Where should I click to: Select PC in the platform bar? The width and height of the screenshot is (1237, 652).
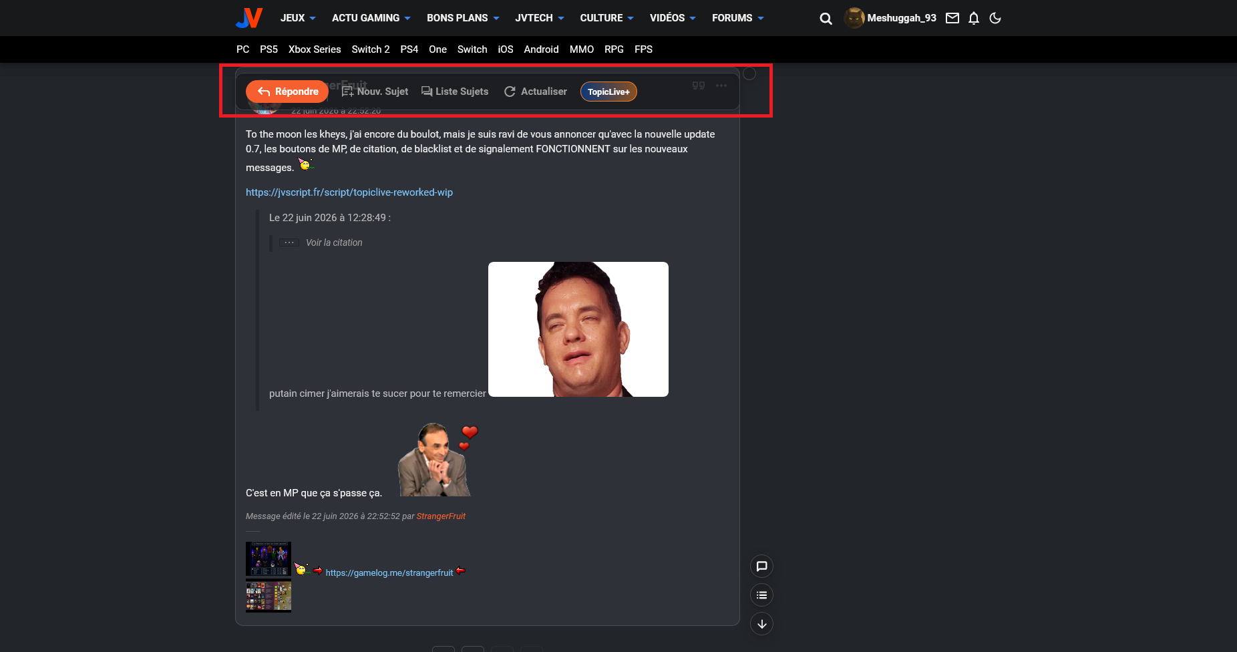[x=243, y=49]
